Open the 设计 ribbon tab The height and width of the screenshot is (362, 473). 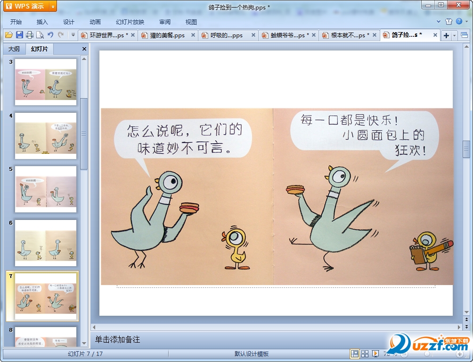pyautogui.click(x=68, y=22)
